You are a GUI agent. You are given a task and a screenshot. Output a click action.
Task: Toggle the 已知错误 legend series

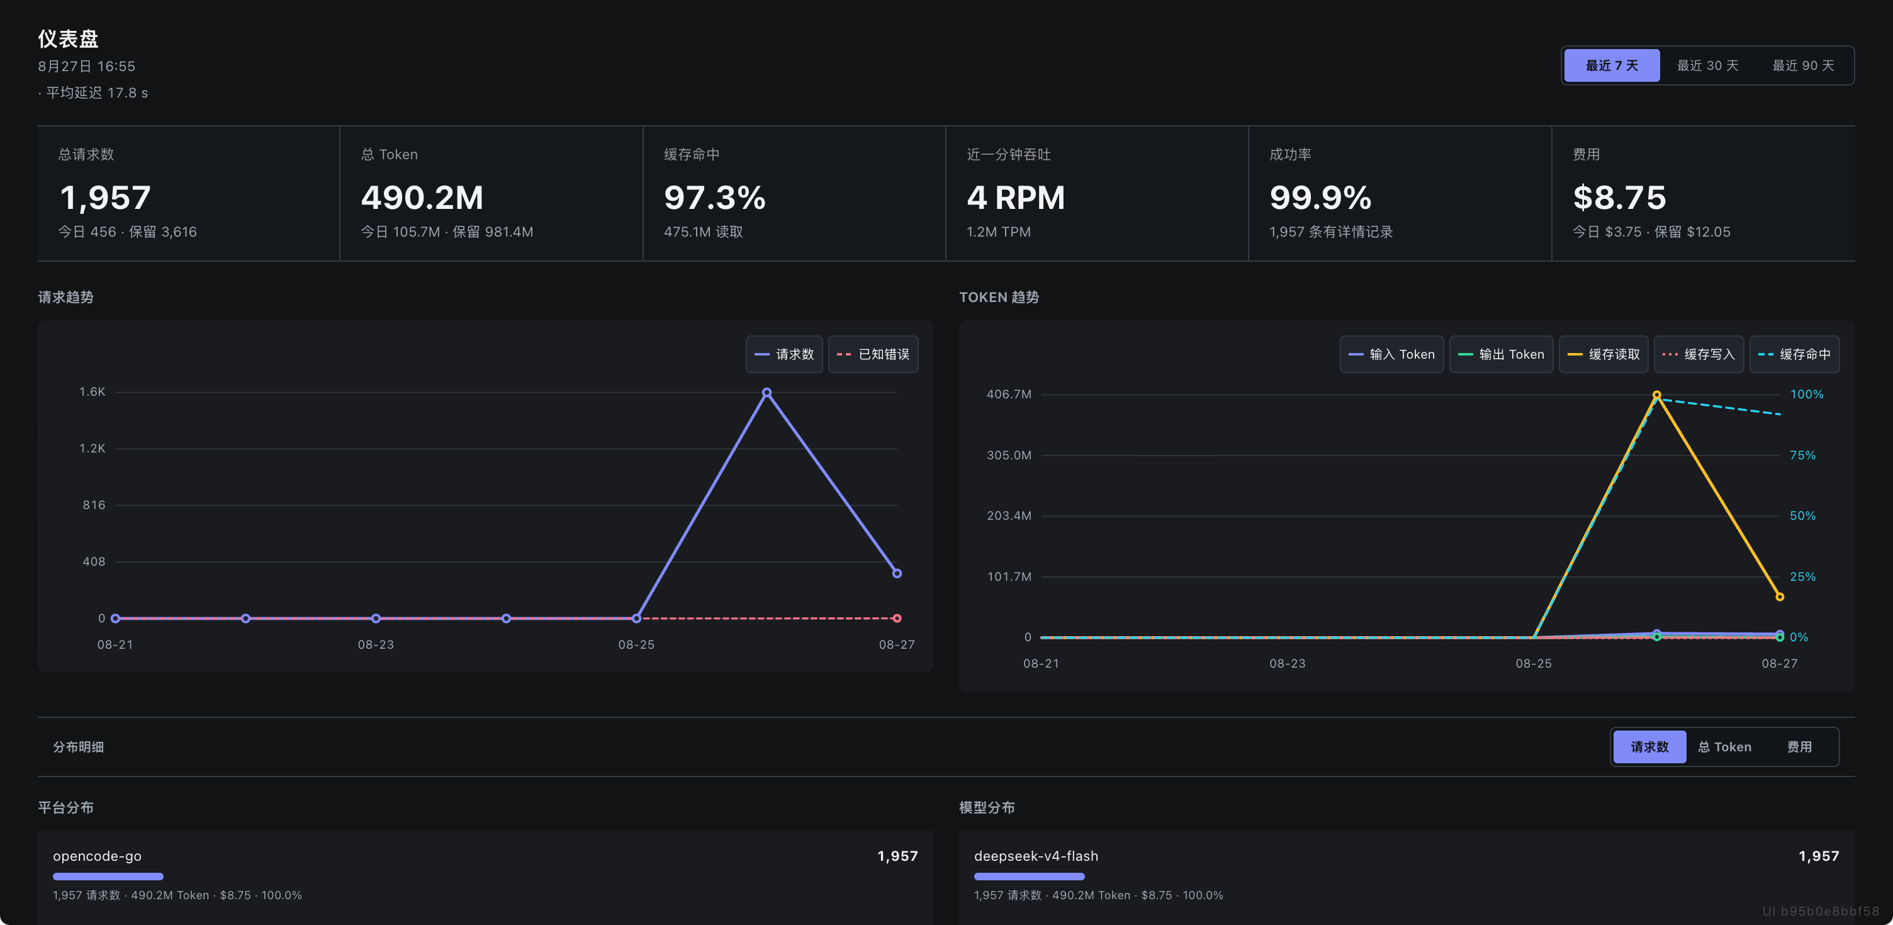[x=873, y=354]
